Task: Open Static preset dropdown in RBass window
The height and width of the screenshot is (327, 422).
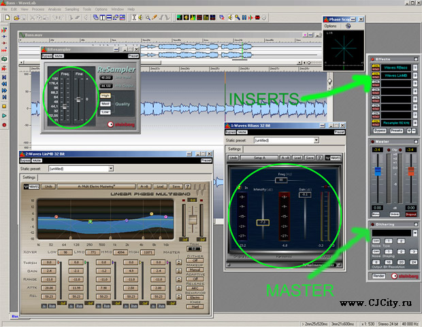Action: [316, 140]
